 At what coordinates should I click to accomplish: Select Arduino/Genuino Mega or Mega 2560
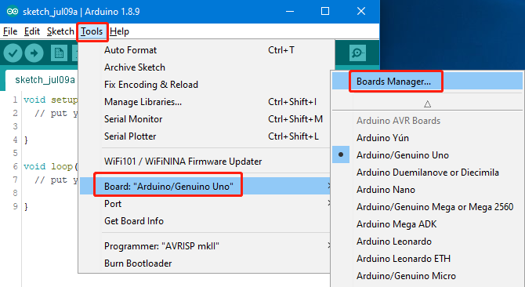pos(427,207)
